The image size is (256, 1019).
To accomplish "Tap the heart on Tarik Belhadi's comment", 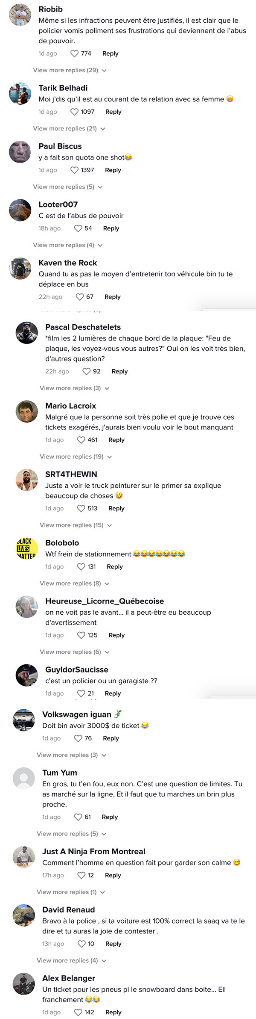I will 74,112.
